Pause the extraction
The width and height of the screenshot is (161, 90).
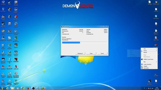[x=91, y=53]
